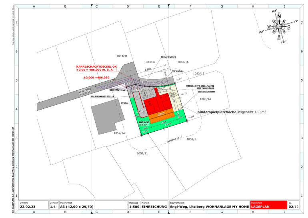Click the north arrow compass rose
The height and width of the screenshot is (218, 308).
279,26
